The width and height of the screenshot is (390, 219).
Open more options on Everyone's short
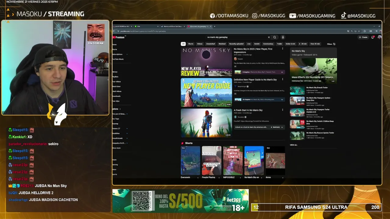pyautogui.click(x=198, y=178)
